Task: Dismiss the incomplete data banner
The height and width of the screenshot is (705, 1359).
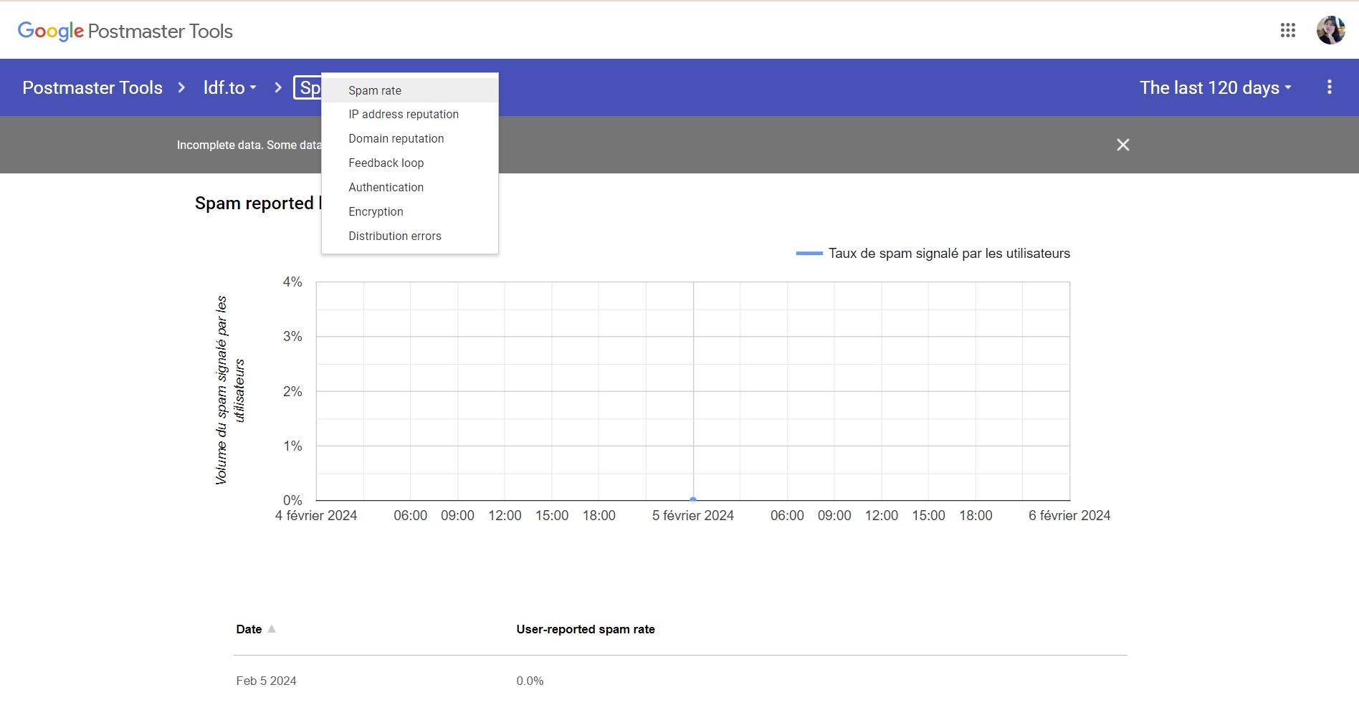Action: pos(1122,145)
